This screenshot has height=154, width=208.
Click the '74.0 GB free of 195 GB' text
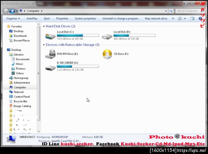70,38
